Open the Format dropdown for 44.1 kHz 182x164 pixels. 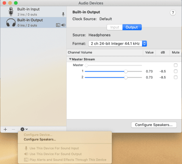[x=118, y=44]
